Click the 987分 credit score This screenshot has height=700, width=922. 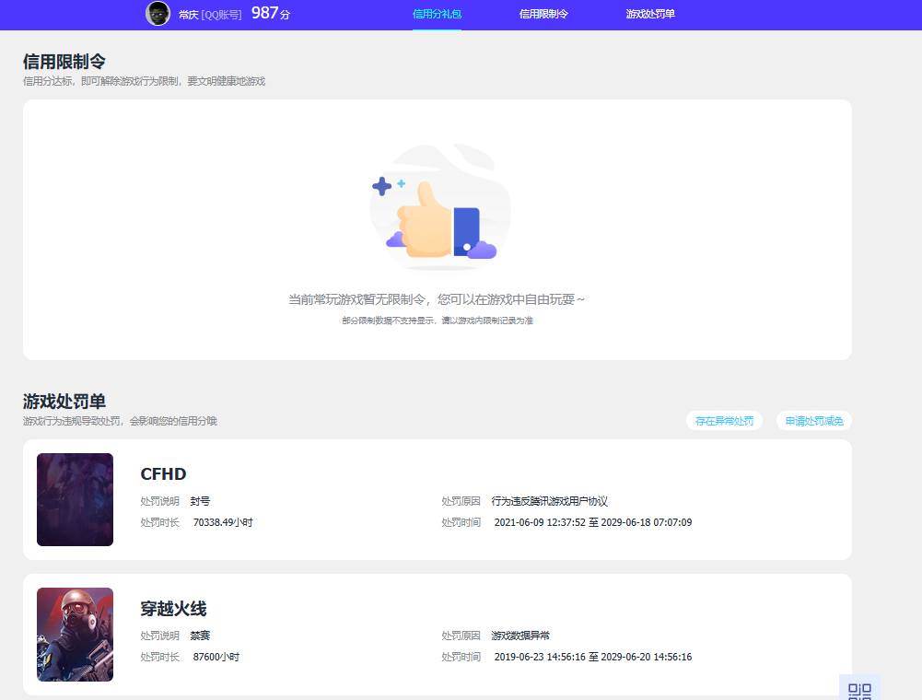(270, 13)
